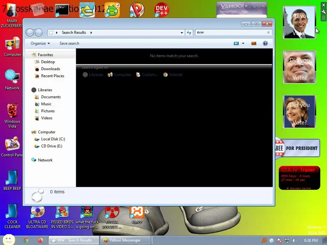Click the Chrome icon in taskbar
The width and height of the screenshot is (327, 245).
[x=26, y=240]
